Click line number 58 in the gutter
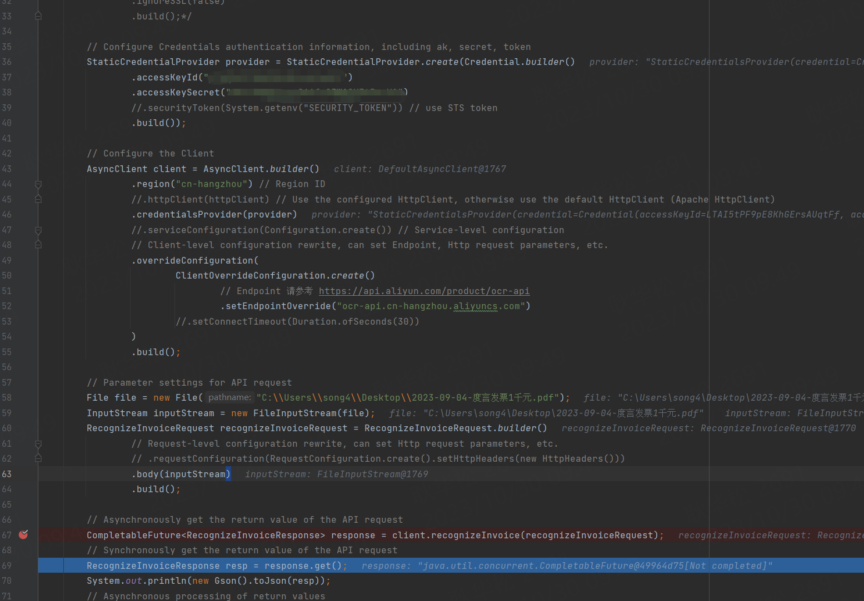This screenshot has width=864, height=601. (x=7, y=397)
